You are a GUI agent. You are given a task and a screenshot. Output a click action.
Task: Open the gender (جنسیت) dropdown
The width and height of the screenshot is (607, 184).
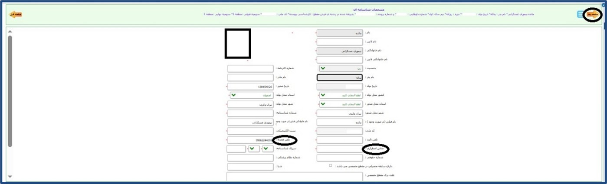coord(339,68)
